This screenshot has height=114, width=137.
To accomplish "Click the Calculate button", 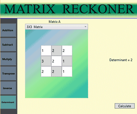I will [125, 106].
